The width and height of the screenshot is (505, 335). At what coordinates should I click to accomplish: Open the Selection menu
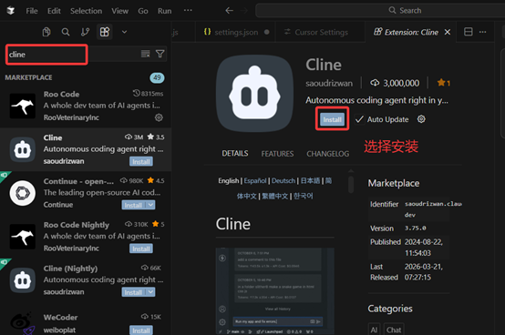pos(86,11)
